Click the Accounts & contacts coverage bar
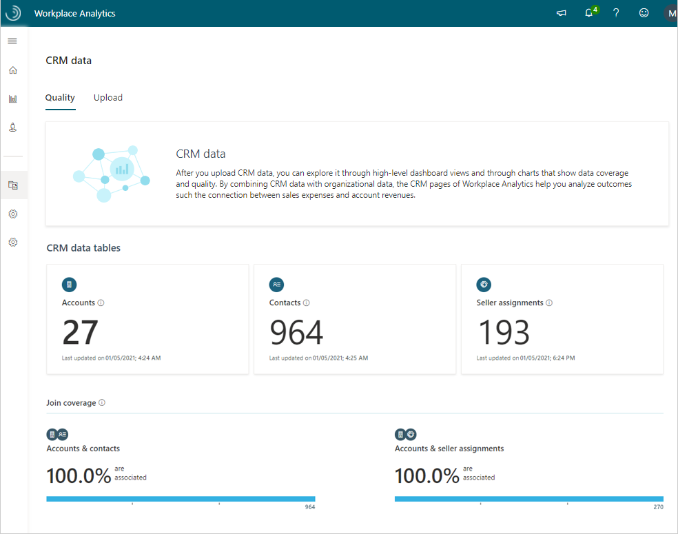The width and height of the screenshot is (678, 534). pos(181,499)
